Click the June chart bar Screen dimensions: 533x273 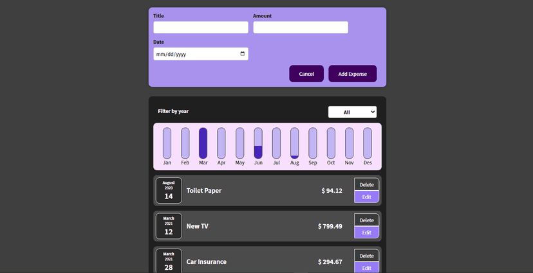(x=258, y=143)
